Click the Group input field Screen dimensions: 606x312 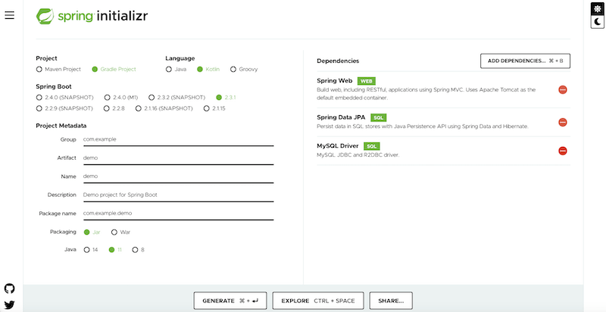click(x=178, y=139)
